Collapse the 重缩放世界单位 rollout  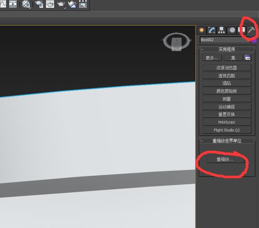tap(227, 141)
